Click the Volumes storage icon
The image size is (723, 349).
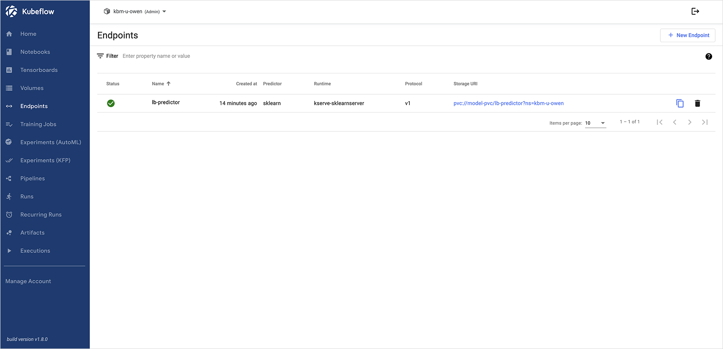[9, 88]
